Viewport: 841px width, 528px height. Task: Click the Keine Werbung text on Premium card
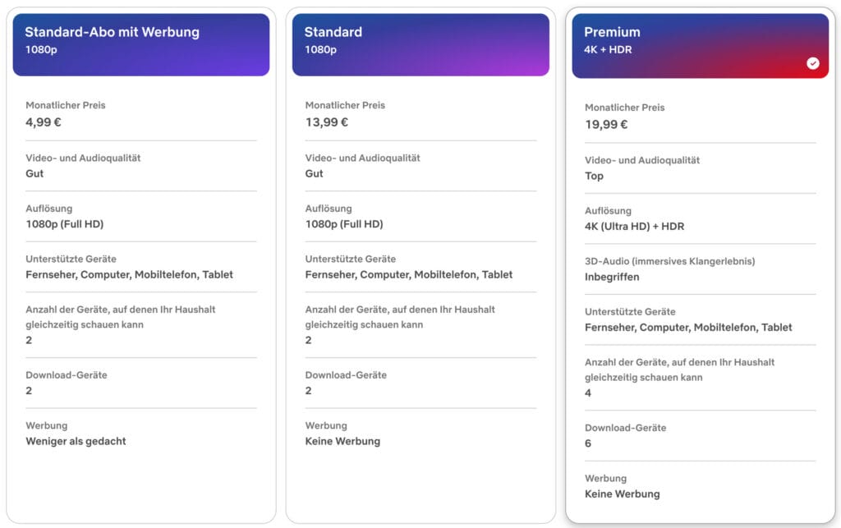(x=623, y=494)
